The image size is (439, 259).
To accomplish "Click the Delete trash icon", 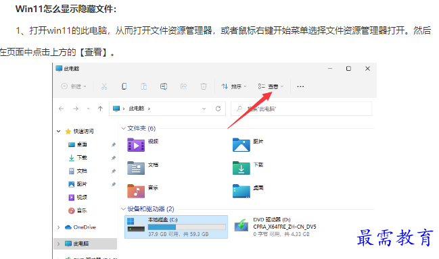I will pyautogui.click(x=204, y=86).
